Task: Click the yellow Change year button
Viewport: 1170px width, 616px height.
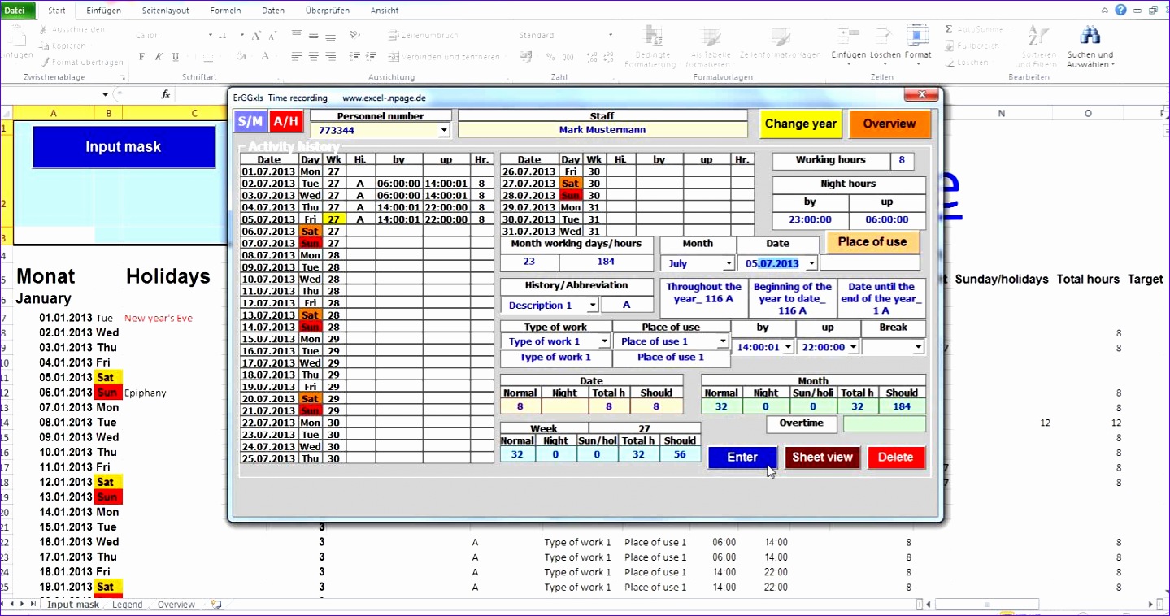Action: point(800,124)
